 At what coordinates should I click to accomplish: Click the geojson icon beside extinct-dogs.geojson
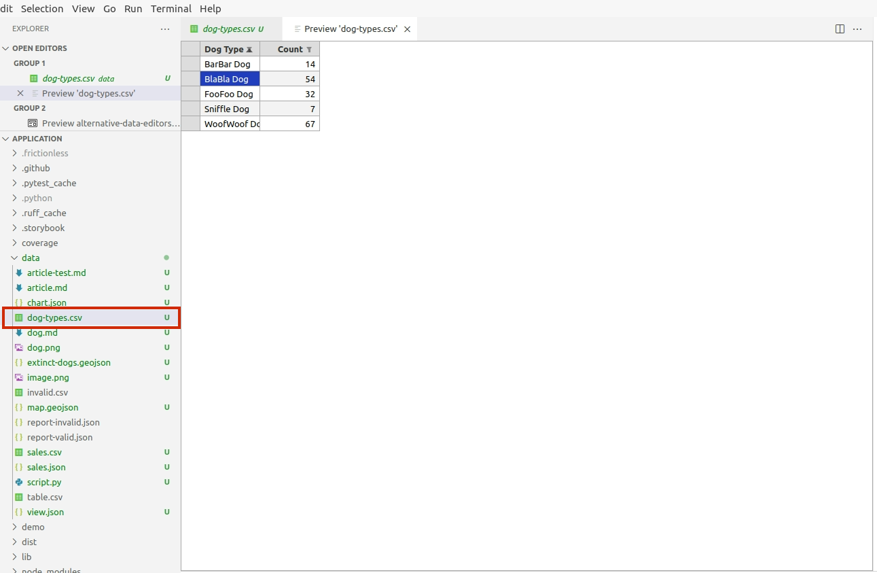click(18, 362)
